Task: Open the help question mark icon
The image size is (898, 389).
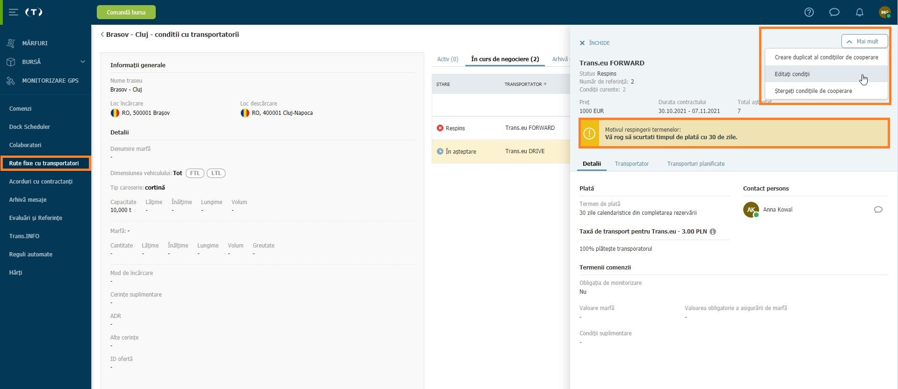Action: click(x=809, y=12)
